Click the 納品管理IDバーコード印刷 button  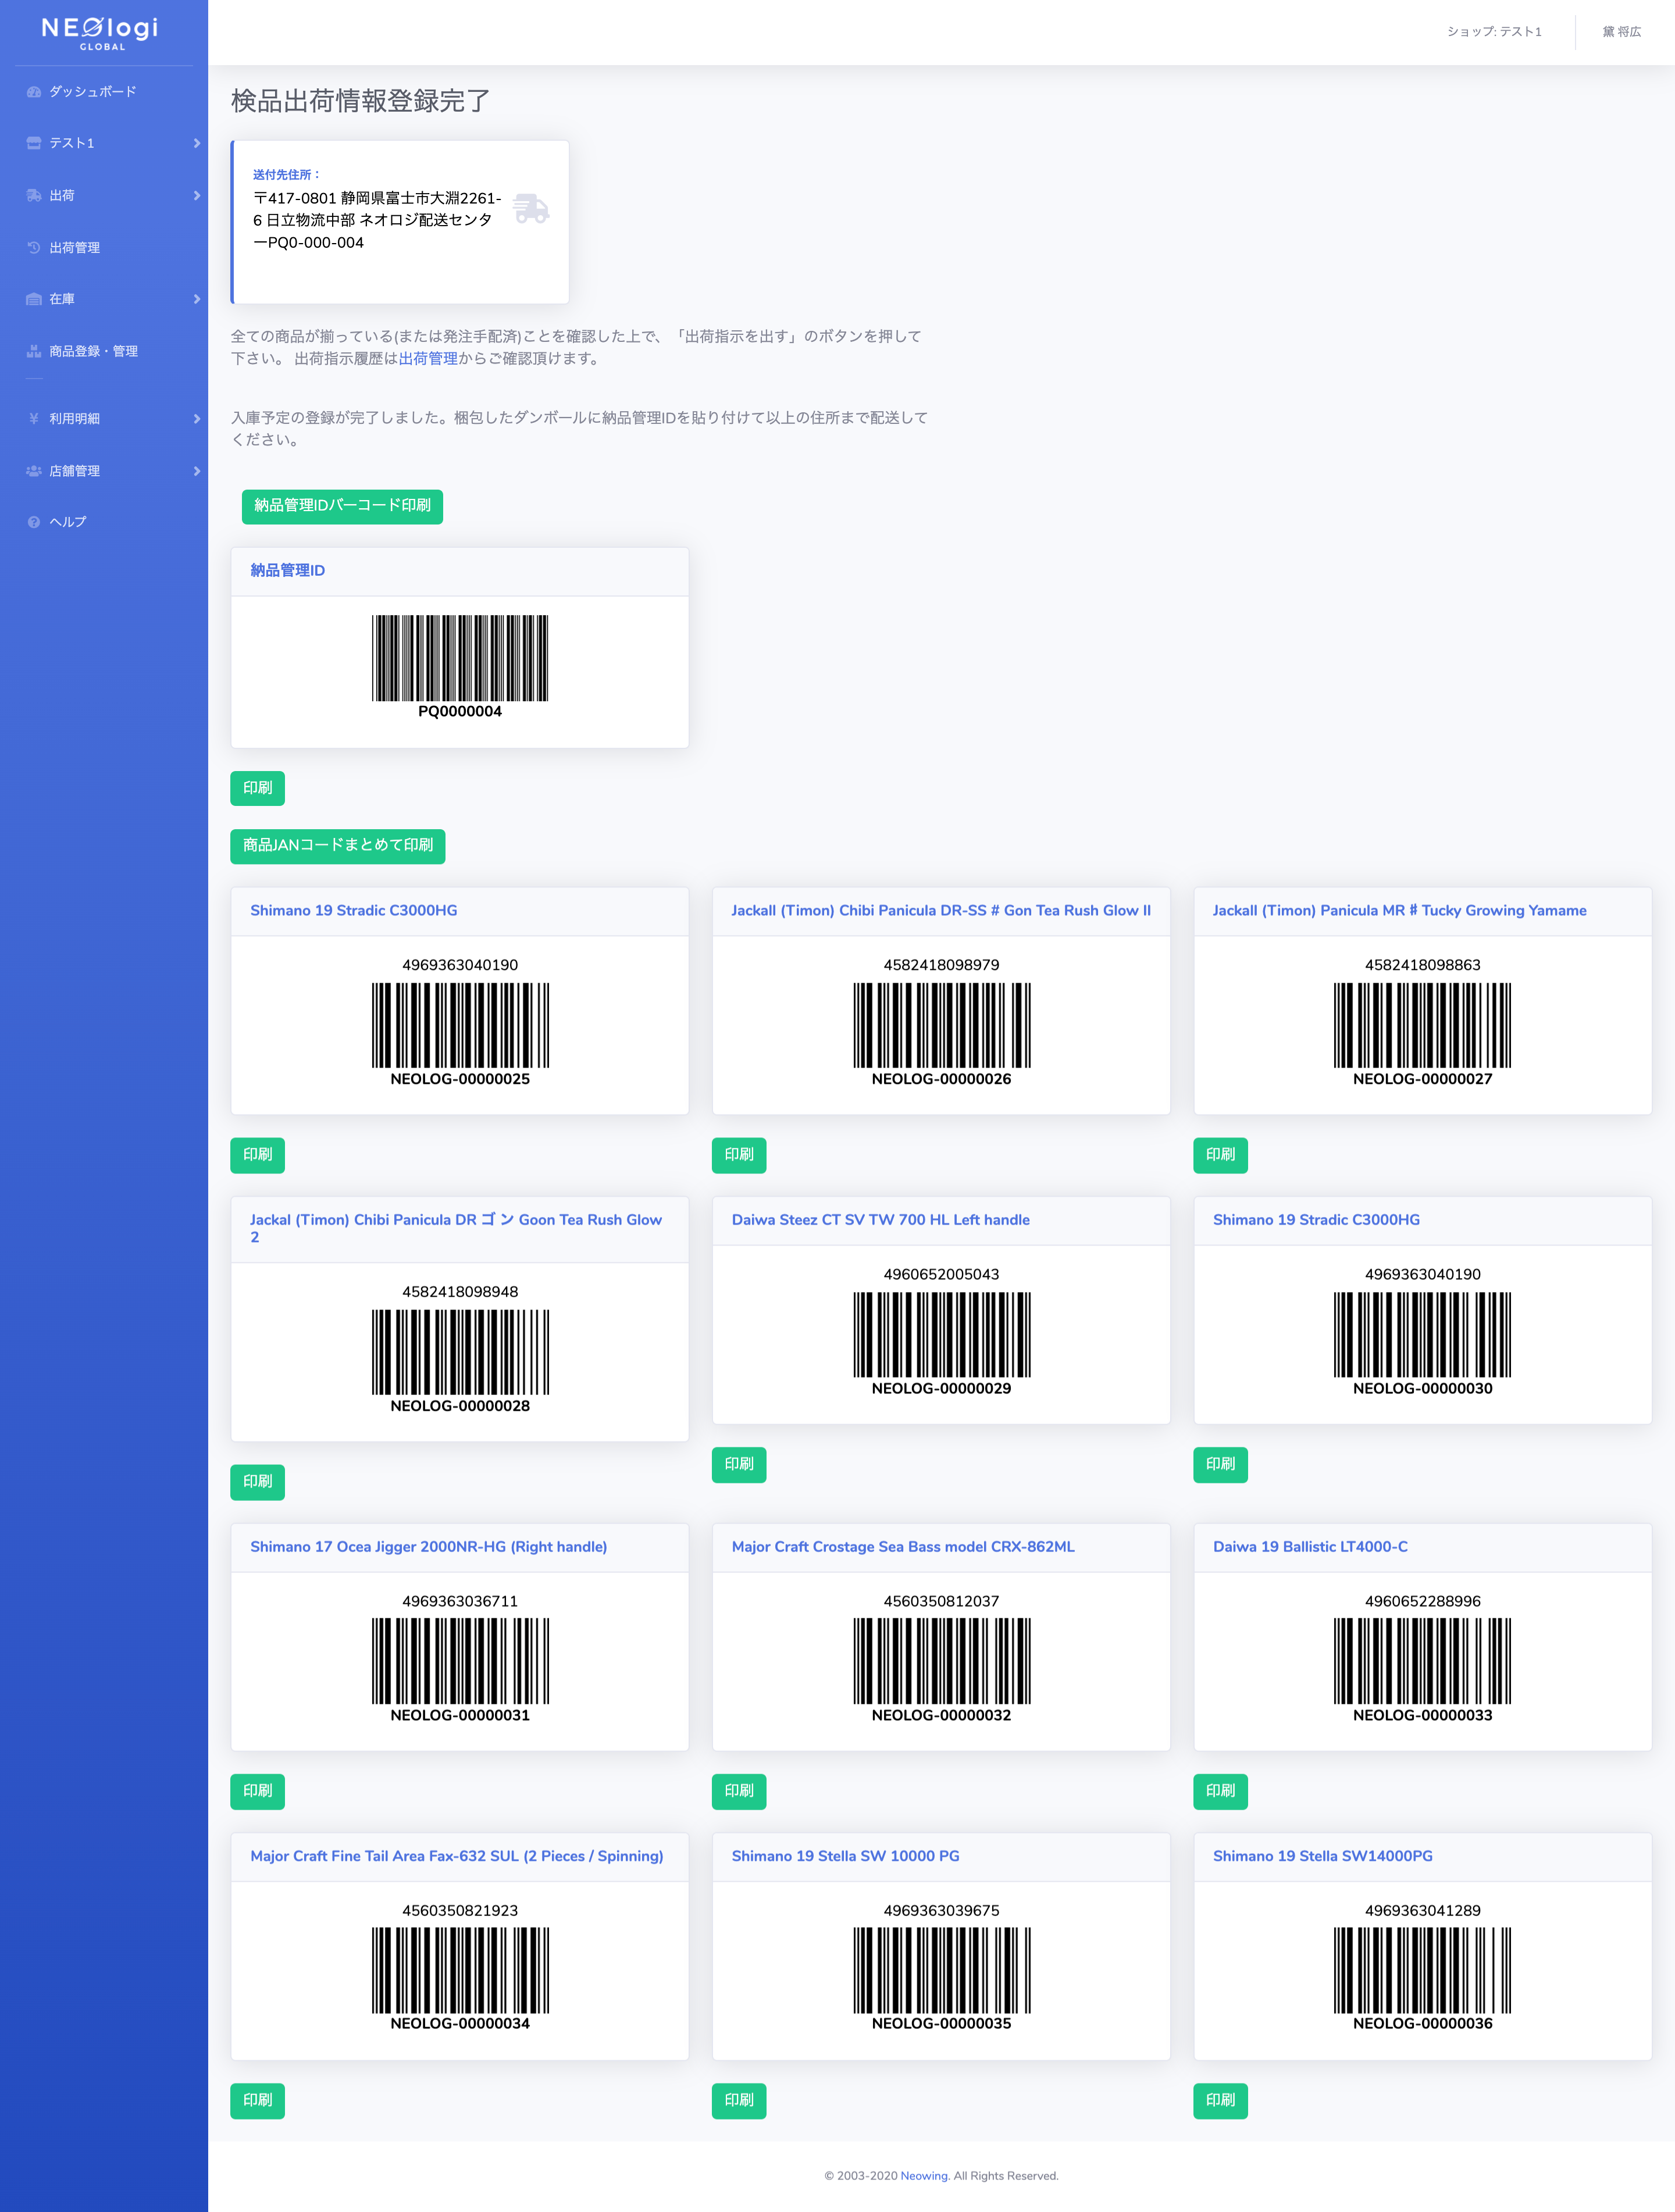tap(342, 506)
